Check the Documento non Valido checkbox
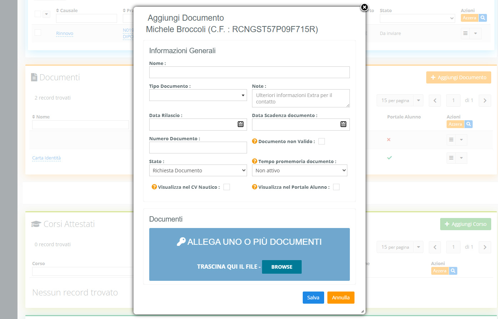Image resolution: width=498 pixels, height=319 pixels. coord(322,141)
